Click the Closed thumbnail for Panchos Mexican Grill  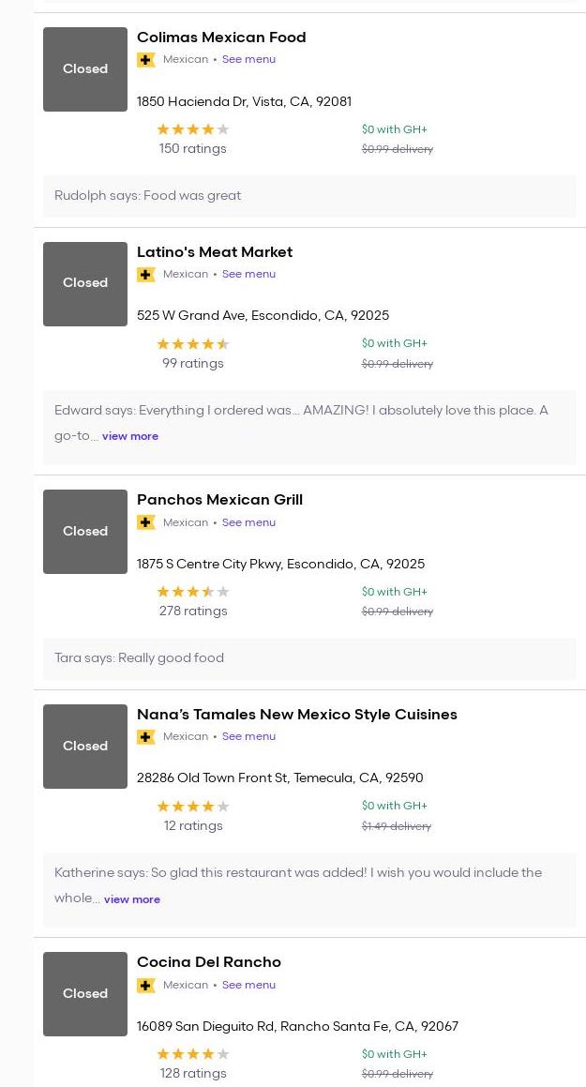pyautogui.click(x=85, y=532)
